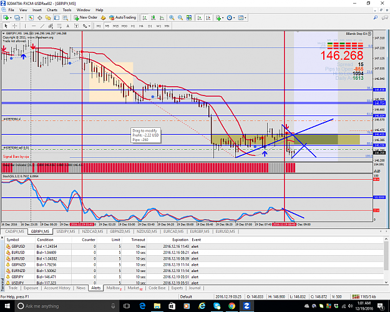The height and width of the screenshot is (312, 390).
Task: Open the search magnifier in the toolbar
Action: tap(376, 17)
